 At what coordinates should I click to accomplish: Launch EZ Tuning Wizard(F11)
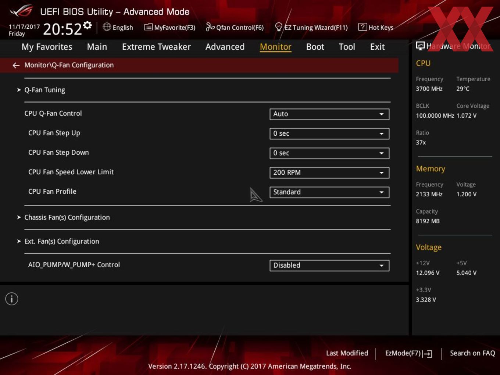coord(311,27)
